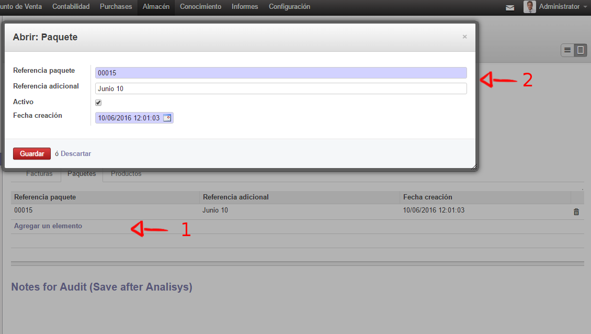This screenshot has width=591, height=334.
Task: Switch to form view icon
Action: click(x=581, y=50)
